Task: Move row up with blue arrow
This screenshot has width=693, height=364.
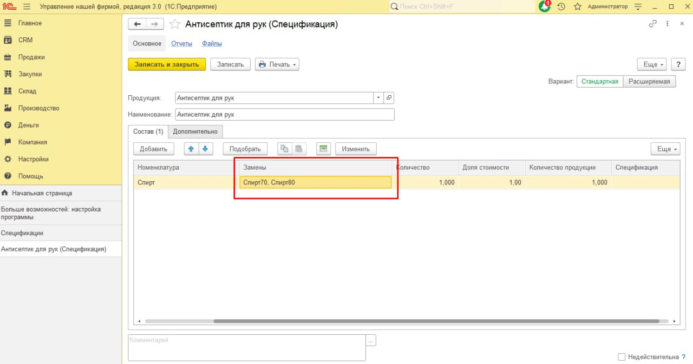Action: (191, 149)
